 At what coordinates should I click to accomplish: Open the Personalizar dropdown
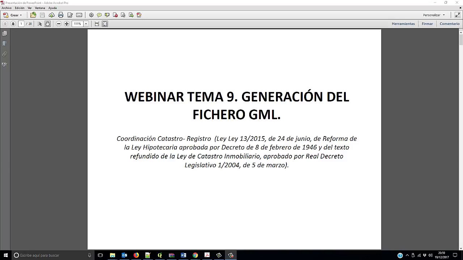pos(434,15)
